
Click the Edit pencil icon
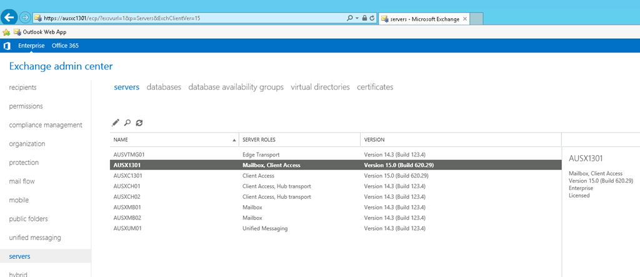pos(116,122)
